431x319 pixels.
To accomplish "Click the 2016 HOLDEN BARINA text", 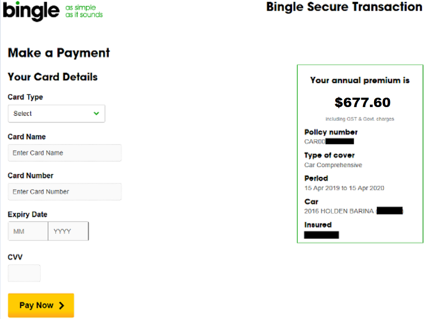I will (x=339, y=211).
